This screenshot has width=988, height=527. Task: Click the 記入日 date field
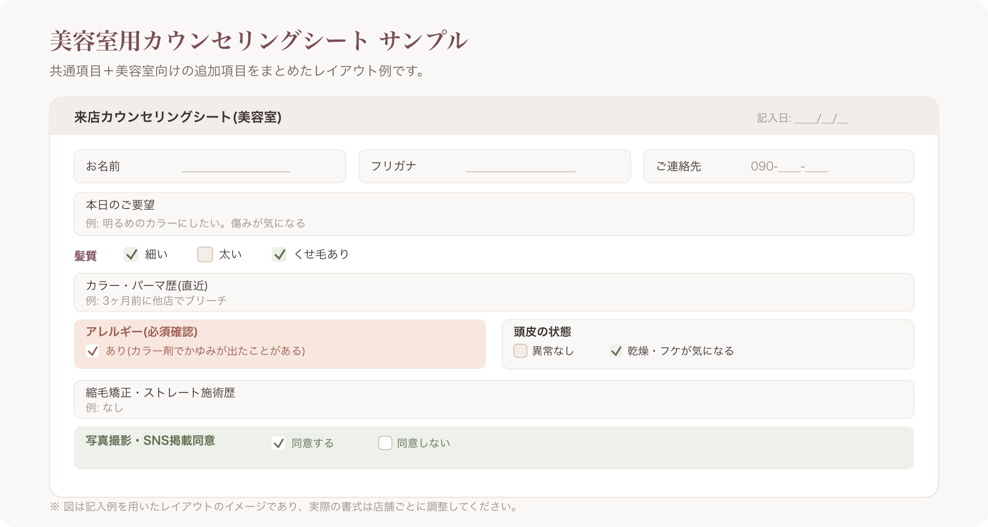(x=802, y=118)
